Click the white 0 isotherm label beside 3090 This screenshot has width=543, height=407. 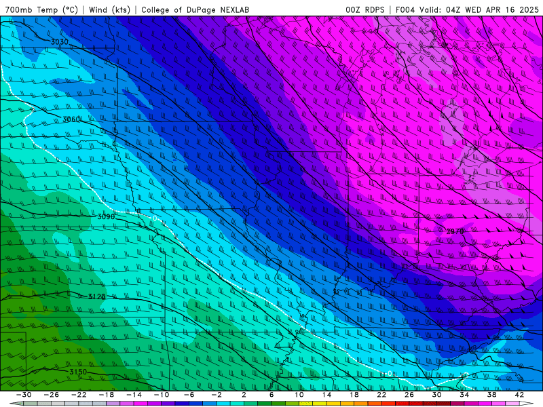point(155,218)
